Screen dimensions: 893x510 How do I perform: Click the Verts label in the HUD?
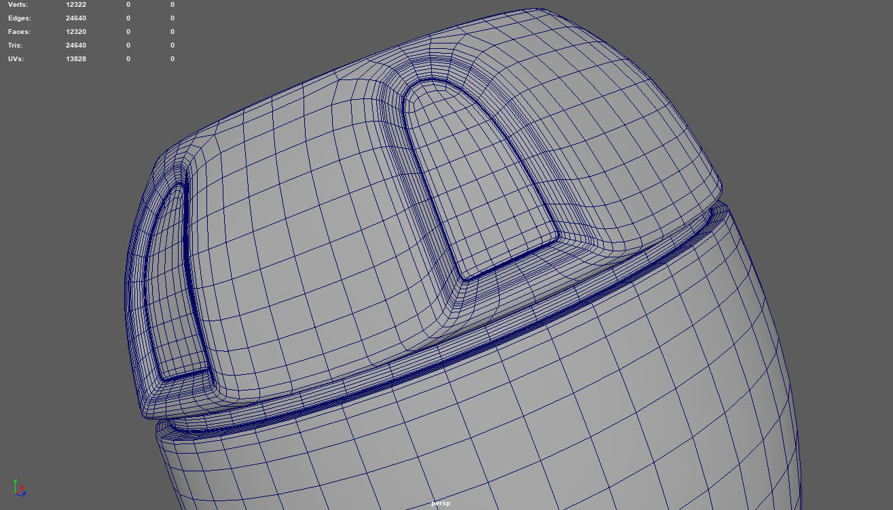tap(18, 5)
